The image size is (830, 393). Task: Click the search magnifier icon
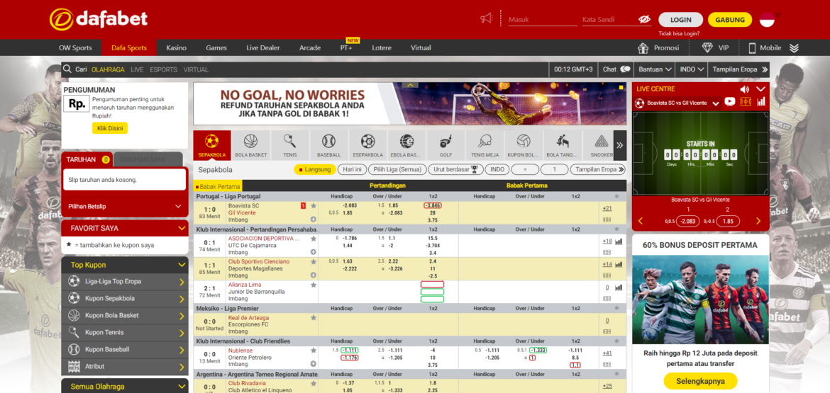67,69
